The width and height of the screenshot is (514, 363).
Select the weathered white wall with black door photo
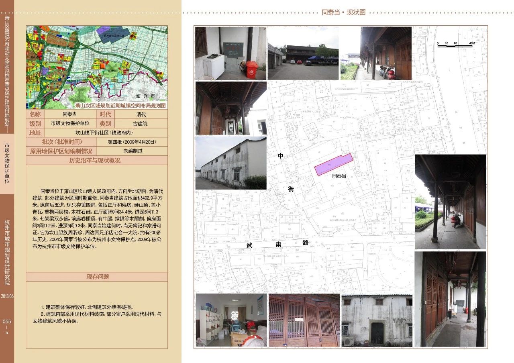pos(377,320)
